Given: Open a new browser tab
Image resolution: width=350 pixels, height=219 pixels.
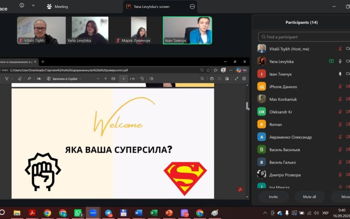Looking at the screenshot, I should 42,62.
